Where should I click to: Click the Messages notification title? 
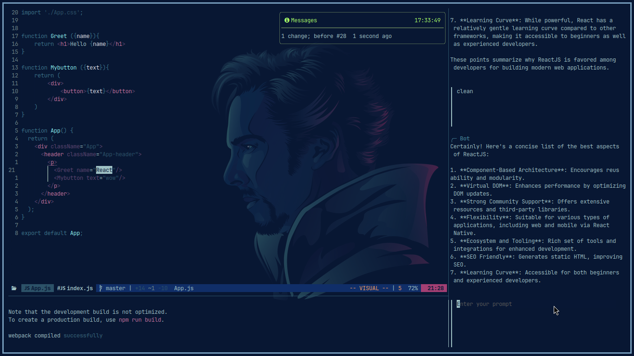point(304,20)
